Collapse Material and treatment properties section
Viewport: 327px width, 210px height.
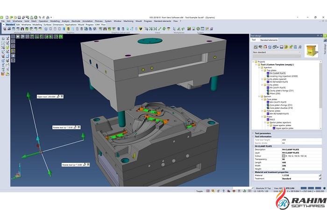pyautogui.click(x=253, y=172)
